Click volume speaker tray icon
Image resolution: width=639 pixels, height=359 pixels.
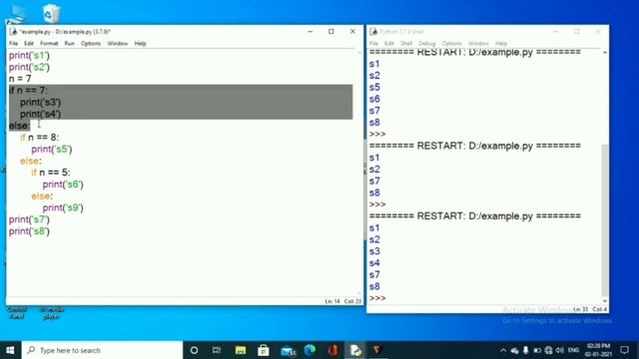tap(560, 350)
